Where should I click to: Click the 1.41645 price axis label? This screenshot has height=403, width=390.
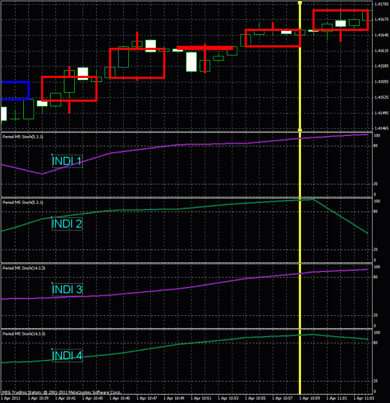tap(382, 35)
